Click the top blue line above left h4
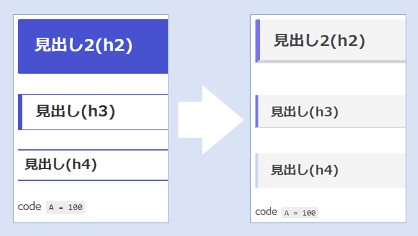Viewport: 418px width, 236px height. [x=93, y=150]
